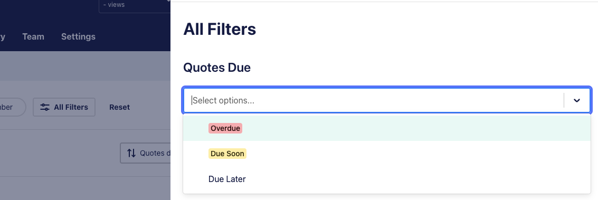Click the Quotes Due section heading

point(216,68)
